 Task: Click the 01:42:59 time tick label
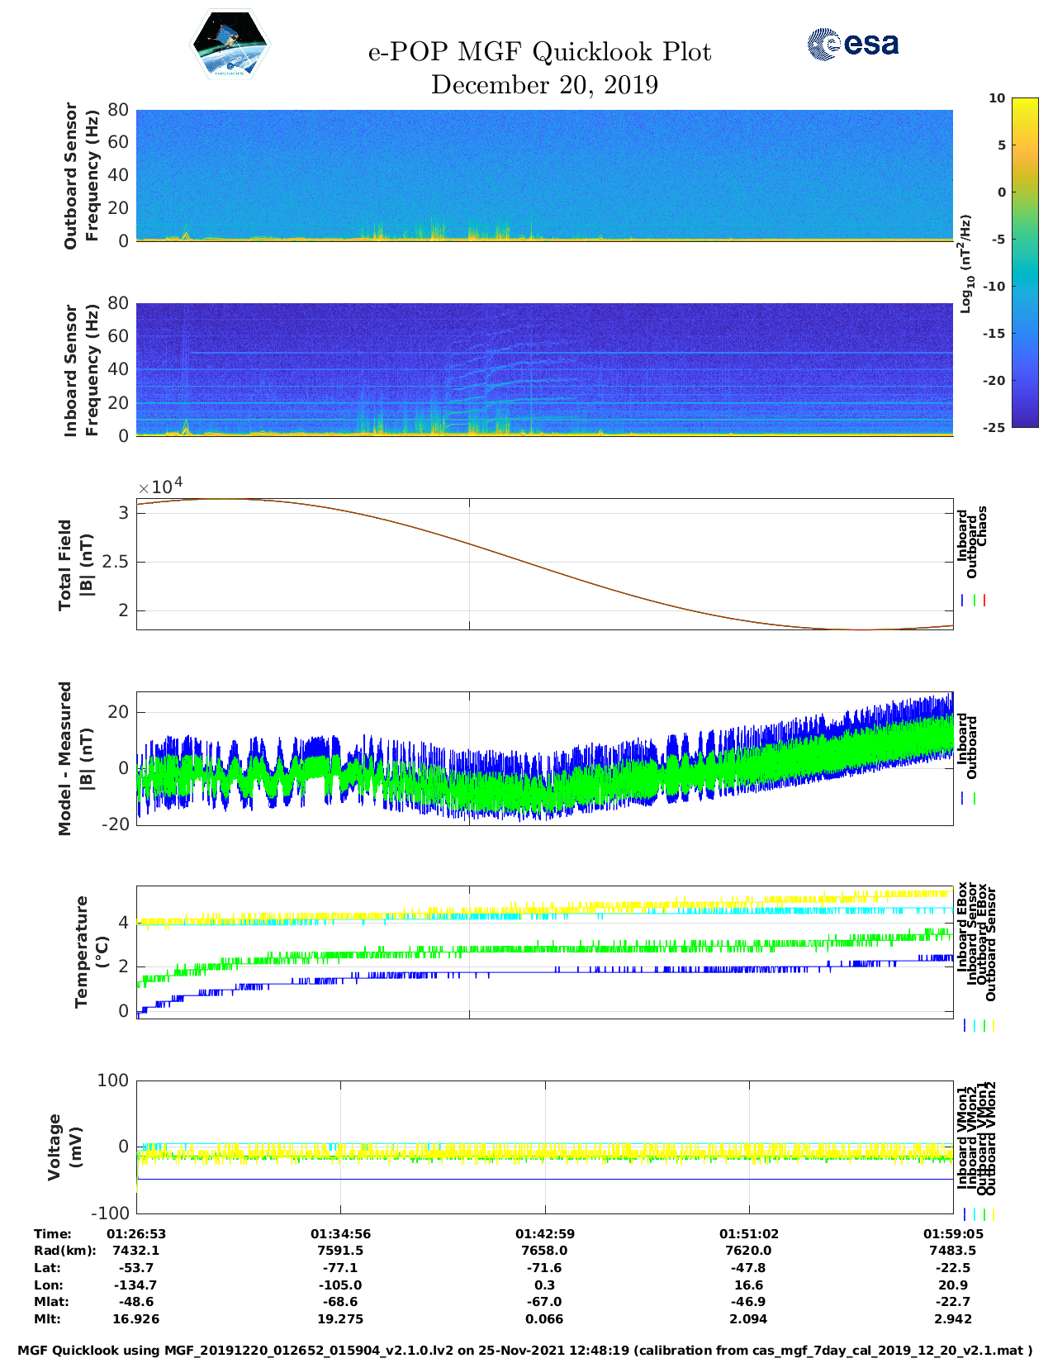point(544,1233)
